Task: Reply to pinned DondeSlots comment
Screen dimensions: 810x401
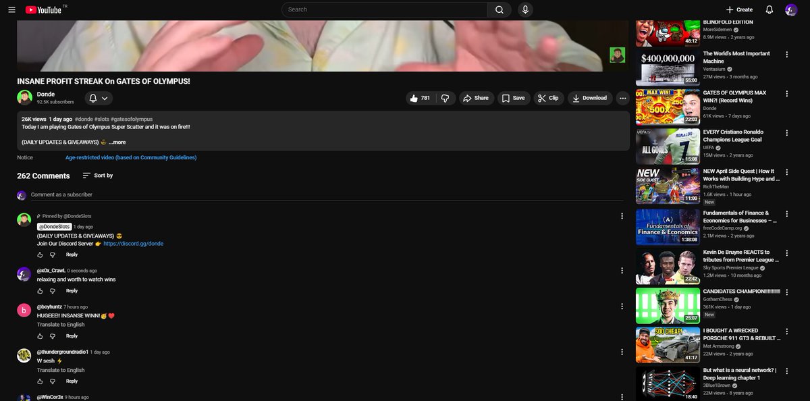Action: [x=72, y=255]
